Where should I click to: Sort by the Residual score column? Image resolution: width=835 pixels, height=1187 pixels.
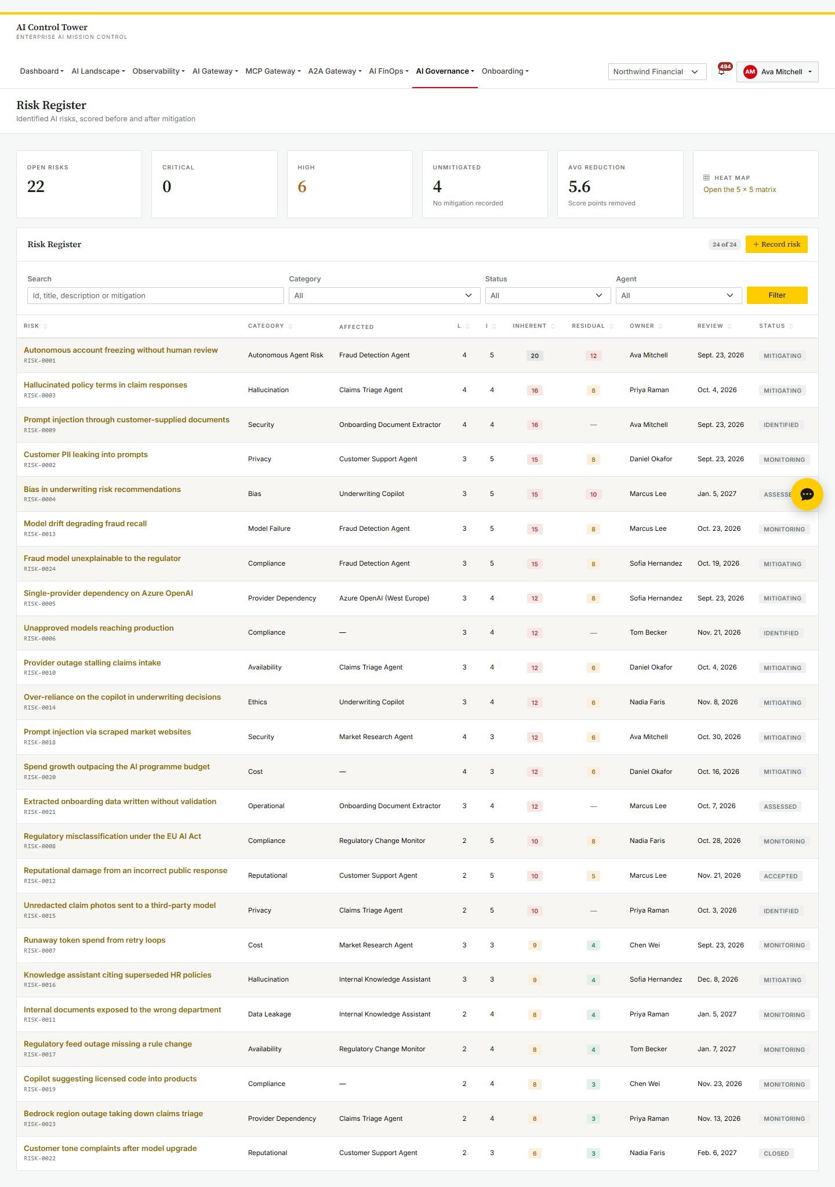point(592,326)
